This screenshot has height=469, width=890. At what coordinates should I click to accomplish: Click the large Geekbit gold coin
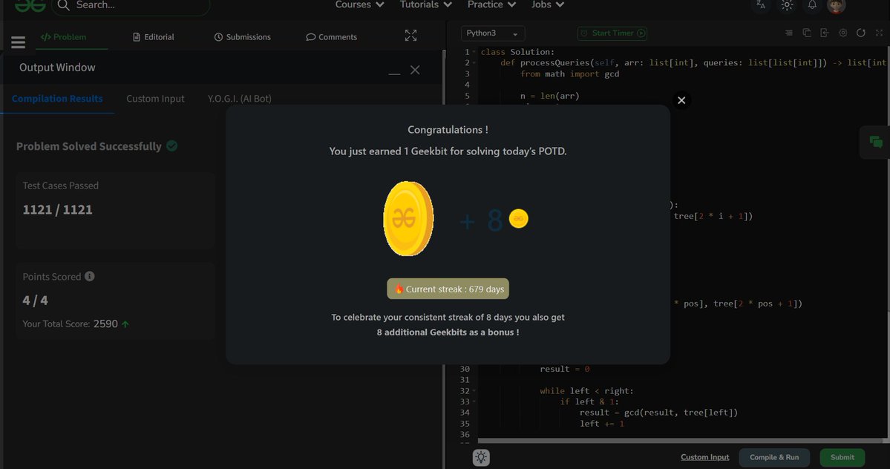[x=408, y=218]
